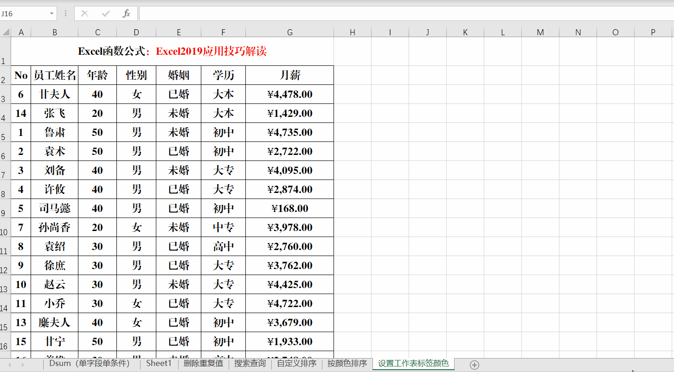Open Insert Function via the fx icon
Viewport: 674px width, 372px height.
click(126, 13)
